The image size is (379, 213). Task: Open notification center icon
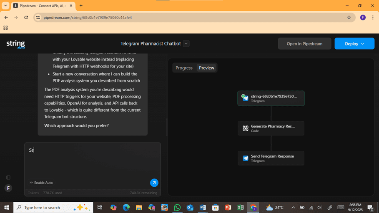coord(371,208)
